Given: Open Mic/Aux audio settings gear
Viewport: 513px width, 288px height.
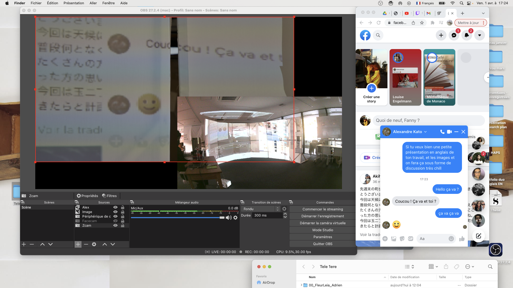Looking at the screenshot, I should 235,218.
